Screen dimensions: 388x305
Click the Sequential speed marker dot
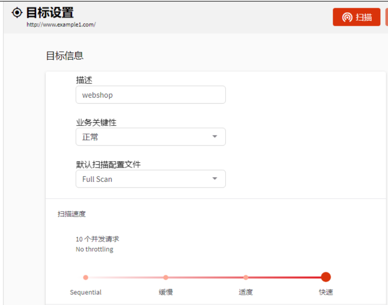tap(86, 277)
